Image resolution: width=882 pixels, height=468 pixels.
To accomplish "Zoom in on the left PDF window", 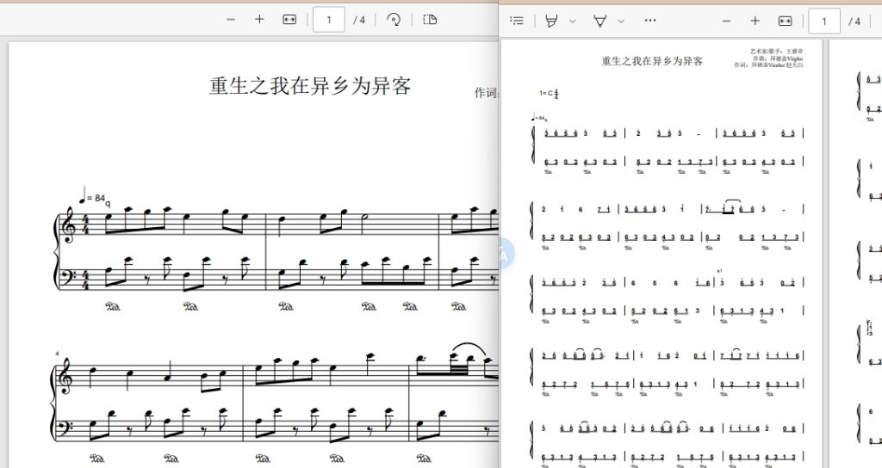I will 259,20.
